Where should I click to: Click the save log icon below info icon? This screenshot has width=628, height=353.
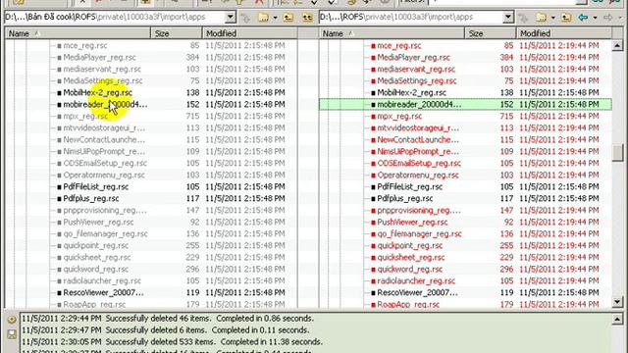point(12,333)
